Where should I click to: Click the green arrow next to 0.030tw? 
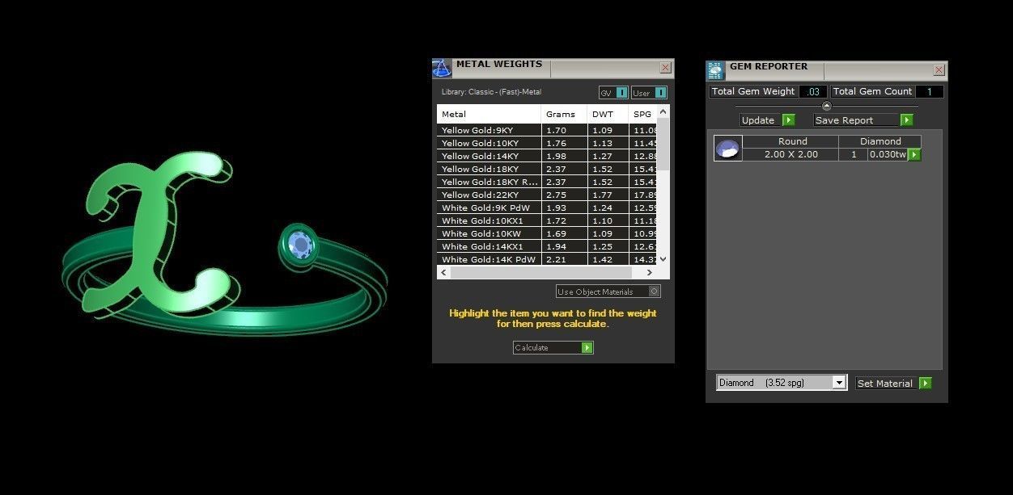point(914,154)
